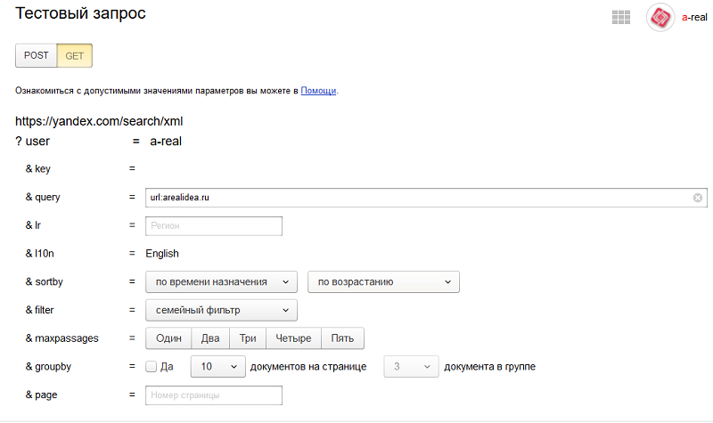713x423 pixels.
Task: Open the 3 documents in group dropdown
Action: point(411,366)
